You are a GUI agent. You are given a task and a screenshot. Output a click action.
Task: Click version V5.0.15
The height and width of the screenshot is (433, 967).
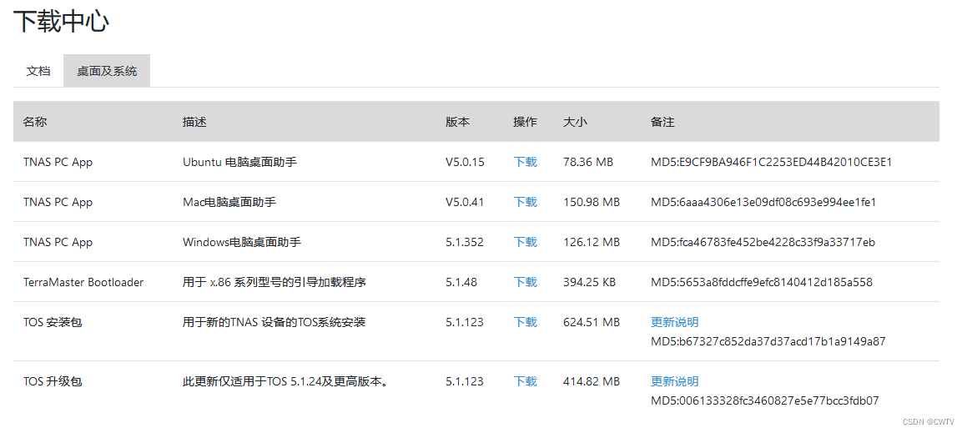465,162
